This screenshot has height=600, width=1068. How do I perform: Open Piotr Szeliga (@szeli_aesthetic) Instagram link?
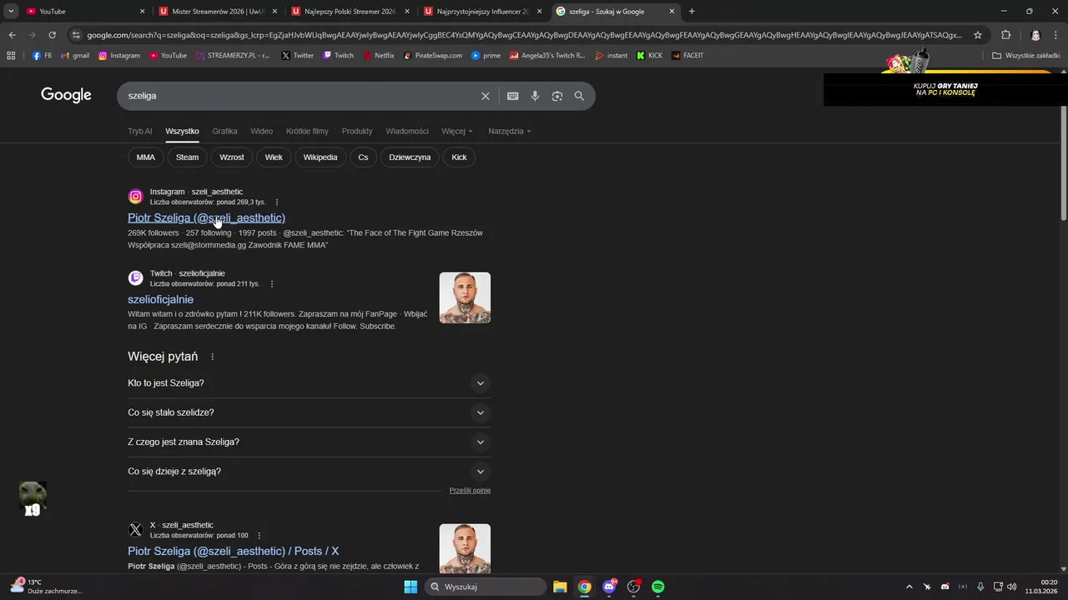[x=206, y=218]
